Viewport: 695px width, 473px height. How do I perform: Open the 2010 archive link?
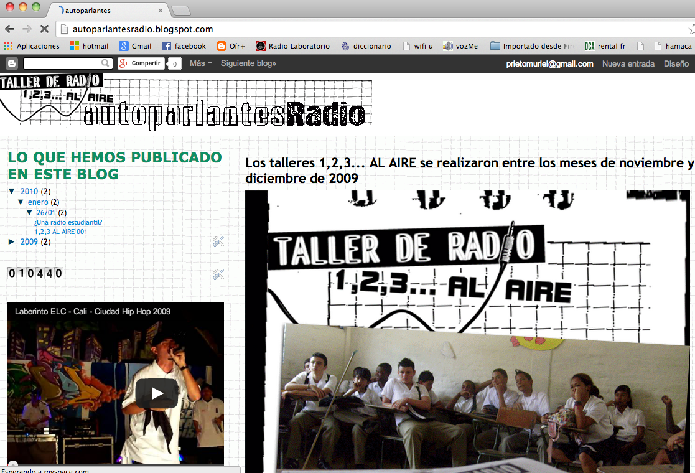29,192
